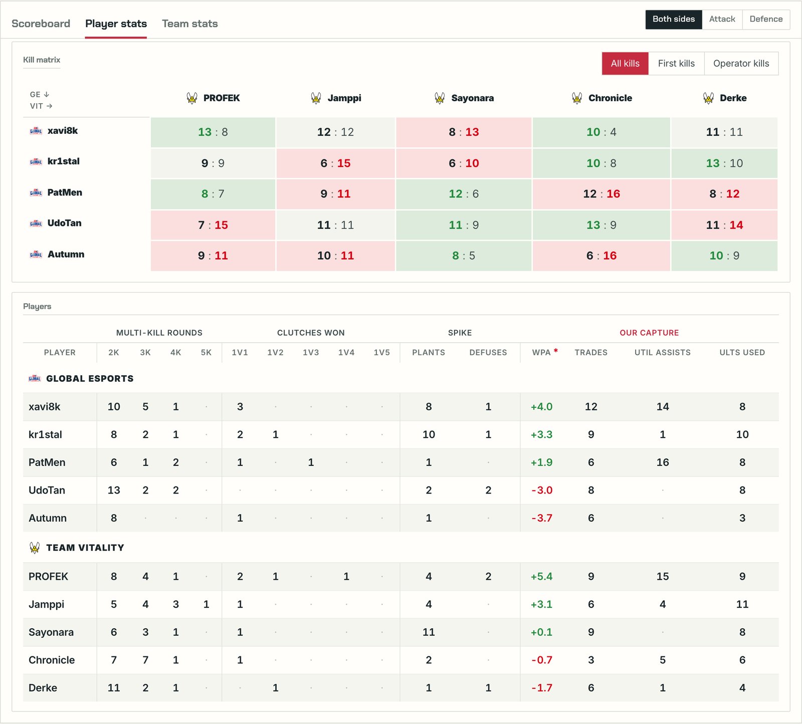Filter stats by Defence side
The height and width of the screenshot is (724, 802).
tap(766, 19)
